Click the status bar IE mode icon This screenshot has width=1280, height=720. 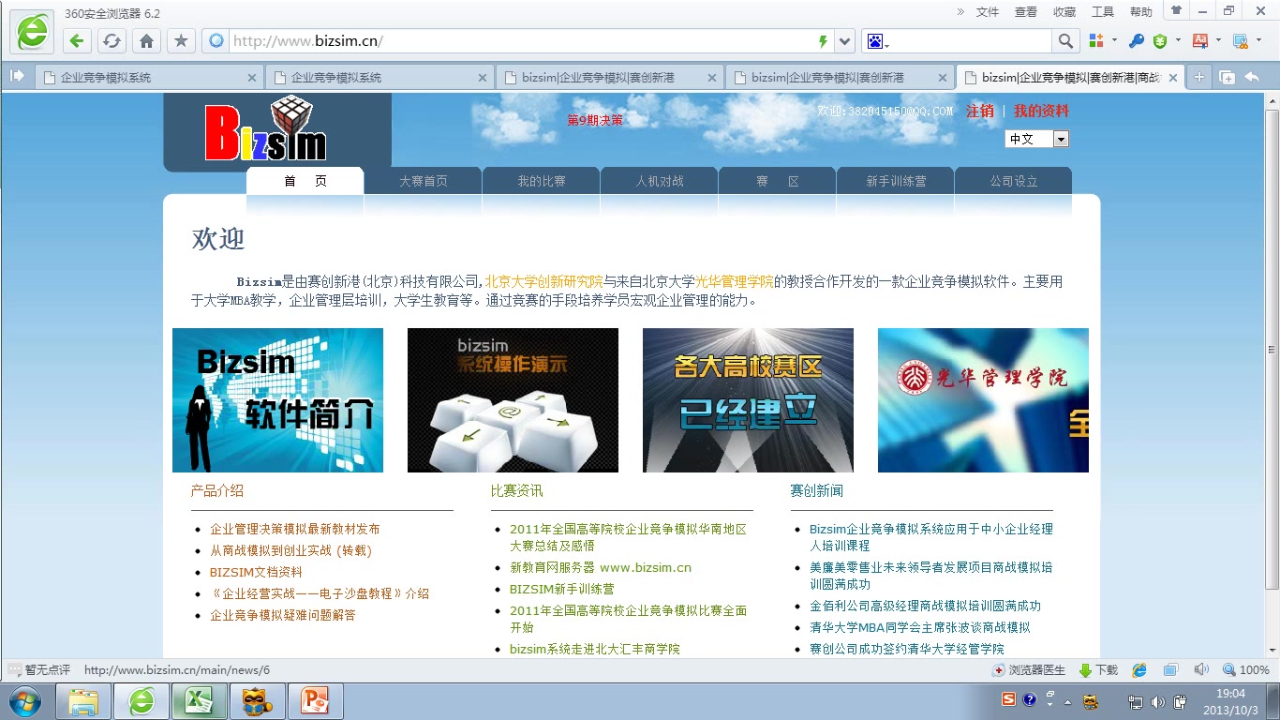[1139, 670]
